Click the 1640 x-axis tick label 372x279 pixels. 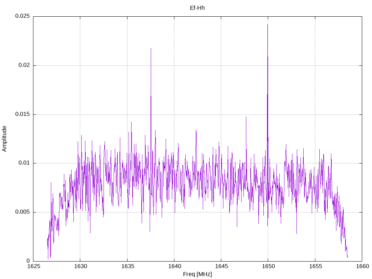click(x=174, y=266)
